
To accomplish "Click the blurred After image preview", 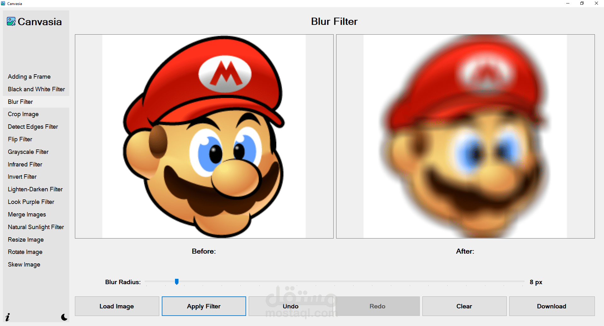I will (x=465, y=136).
